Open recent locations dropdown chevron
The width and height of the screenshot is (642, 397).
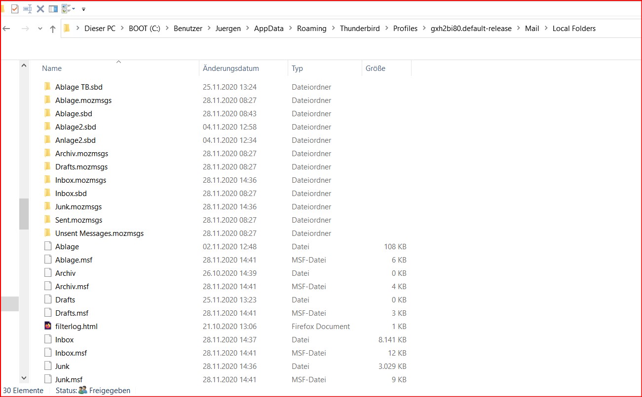pyautogui.click(x=40, y=29)
